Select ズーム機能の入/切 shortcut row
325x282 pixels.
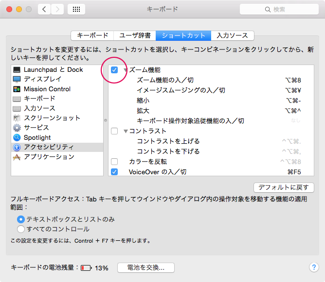(x=211, y=80)
